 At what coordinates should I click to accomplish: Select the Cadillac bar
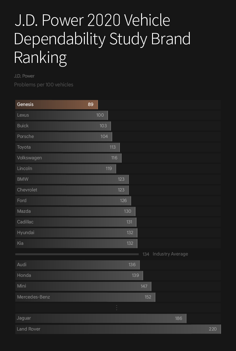pos(76,222)
